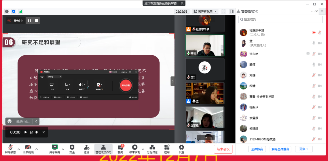328x161 pixels.
Task: Enter fullscreen using the top bar icon
Action: pyautogui.click(x=223, y=11)
